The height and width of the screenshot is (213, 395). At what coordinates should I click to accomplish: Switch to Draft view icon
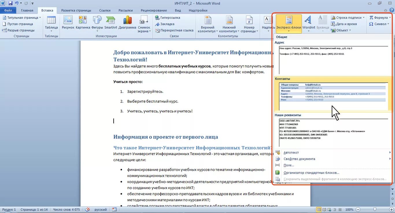tap(340, 210)
